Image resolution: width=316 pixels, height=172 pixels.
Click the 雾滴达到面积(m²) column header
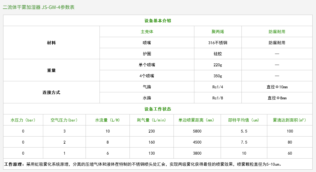click(290, 120)
